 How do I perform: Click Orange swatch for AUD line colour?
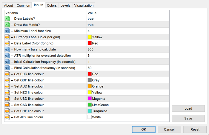point(90,86)
